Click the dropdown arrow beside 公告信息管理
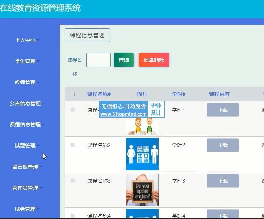The width and height of the screenshot is (264, 219). coord(43,103)
